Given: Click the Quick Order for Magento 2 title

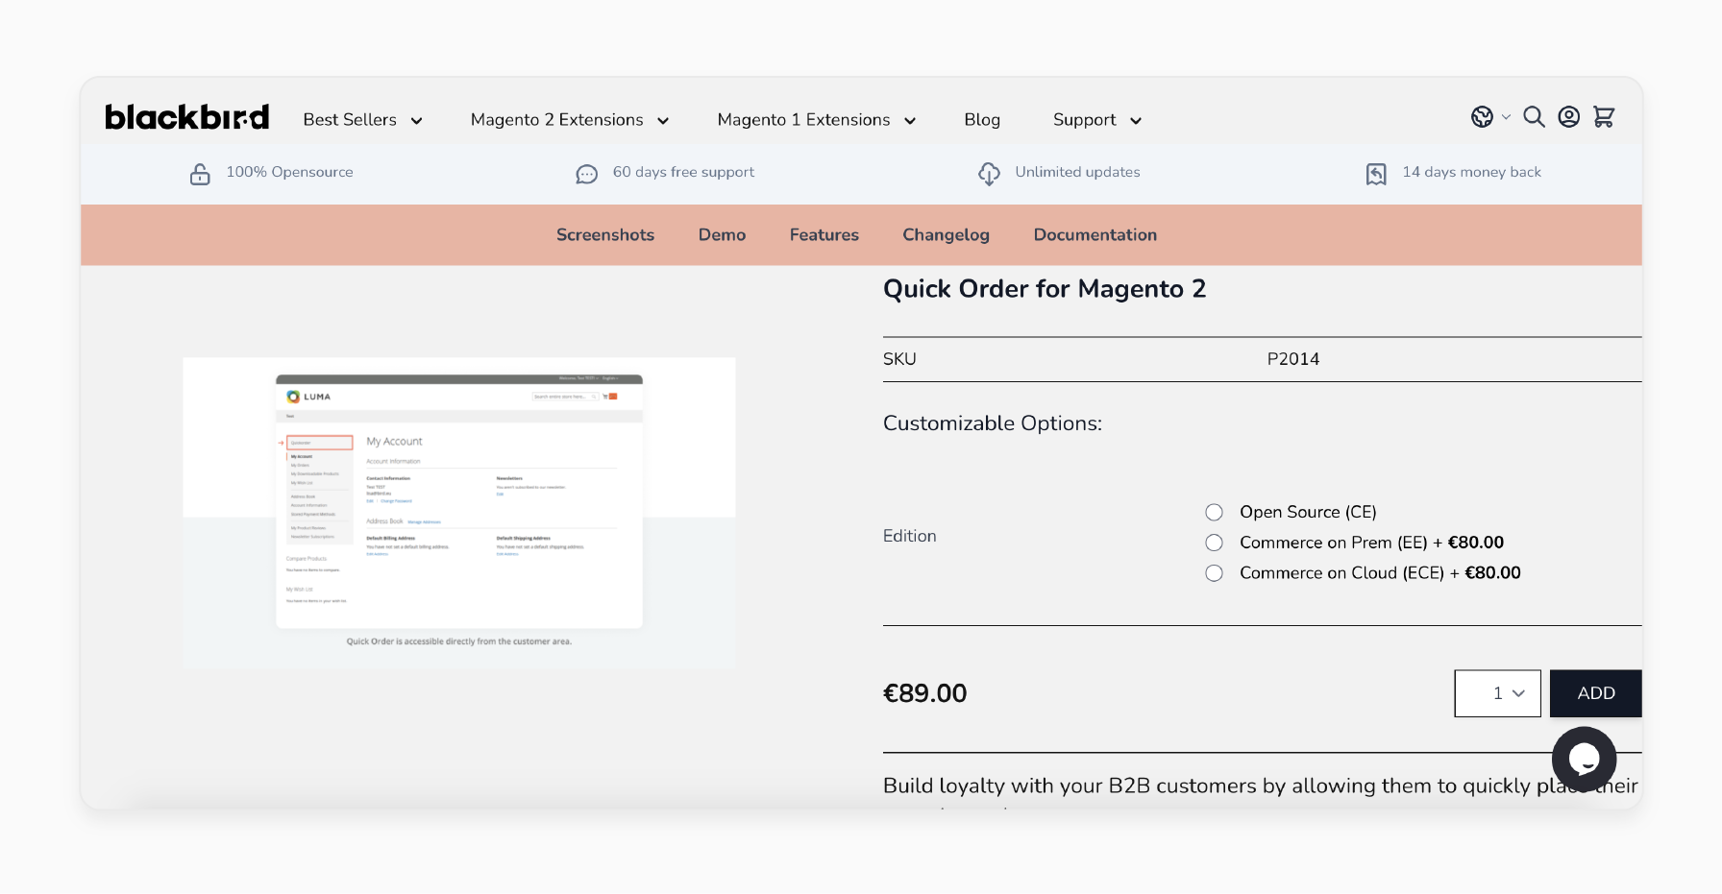Looking at the screenshot, I should tap(1045, 289).
